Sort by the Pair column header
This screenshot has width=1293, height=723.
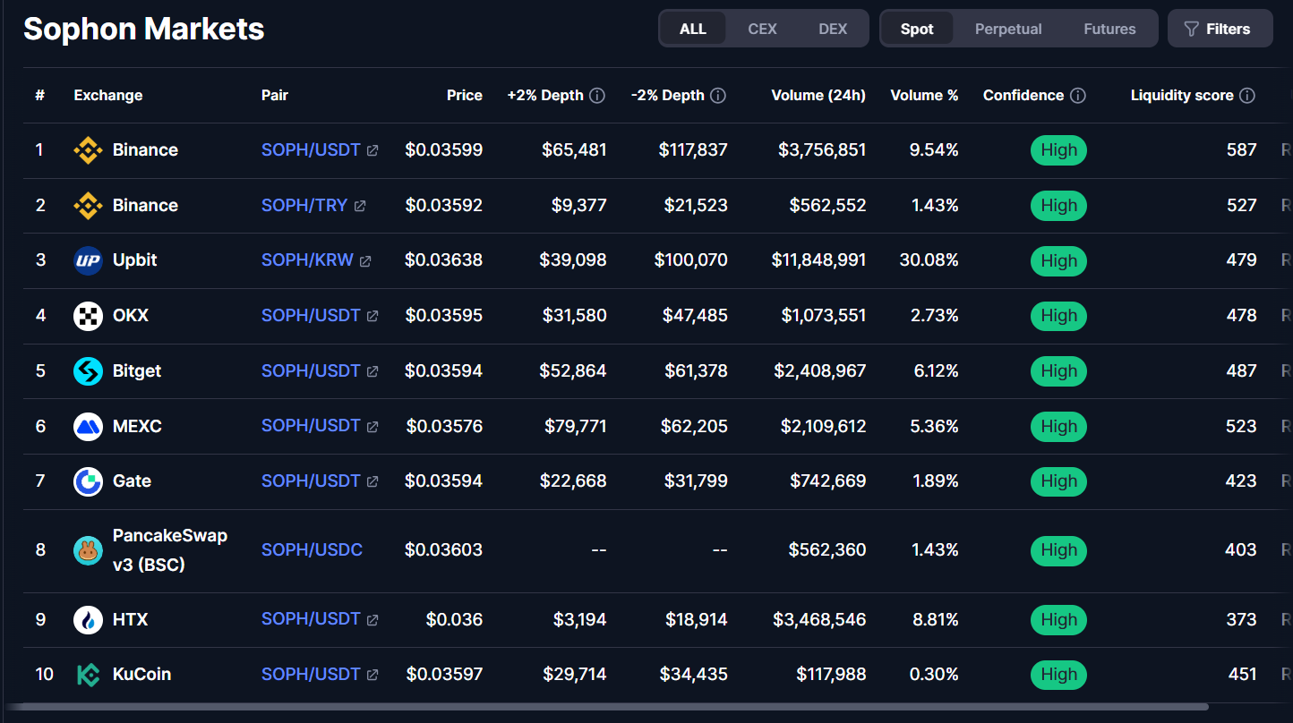click(275, 95)
